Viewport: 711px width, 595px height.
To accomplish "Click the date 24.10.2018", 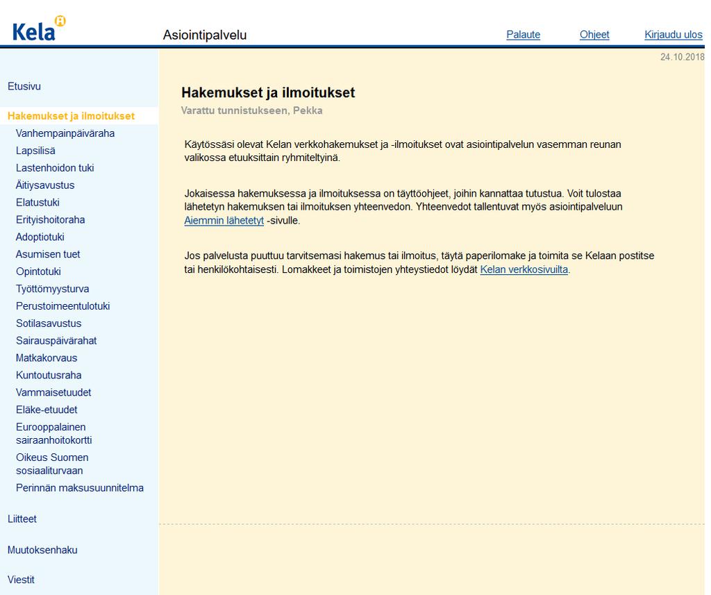I will (682, 57).
